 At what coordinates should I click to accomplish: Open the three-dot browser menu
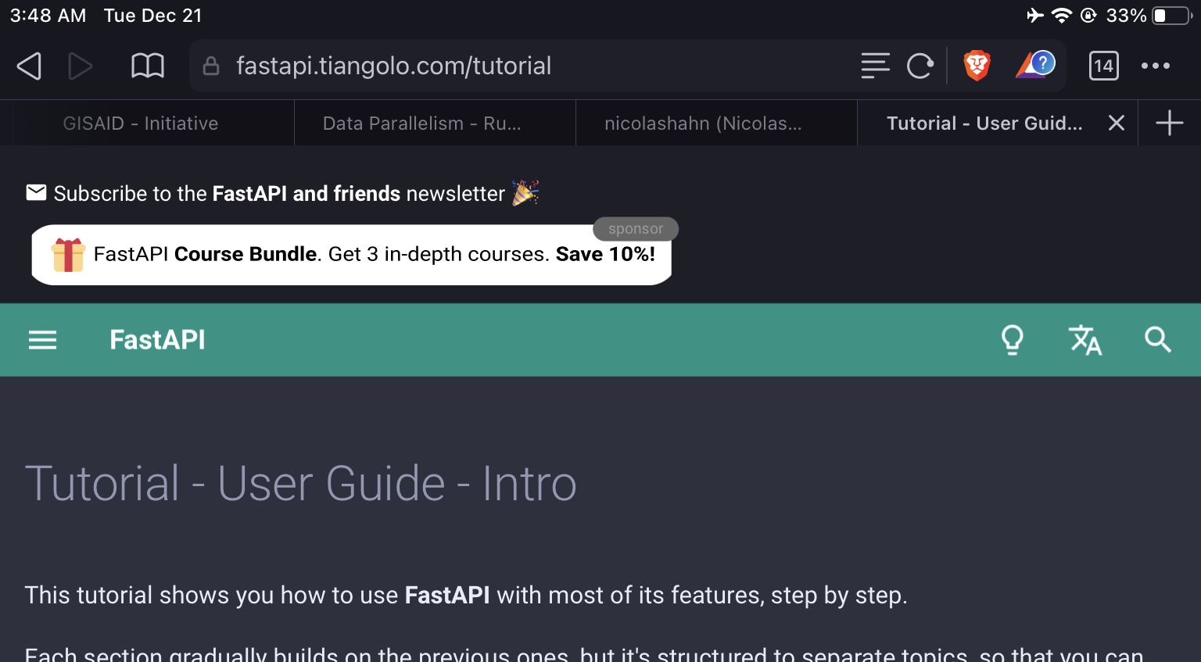(1156, 66)
